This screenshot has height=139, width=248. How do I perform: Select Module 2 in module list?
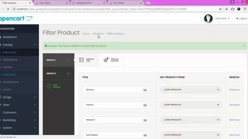59,73
